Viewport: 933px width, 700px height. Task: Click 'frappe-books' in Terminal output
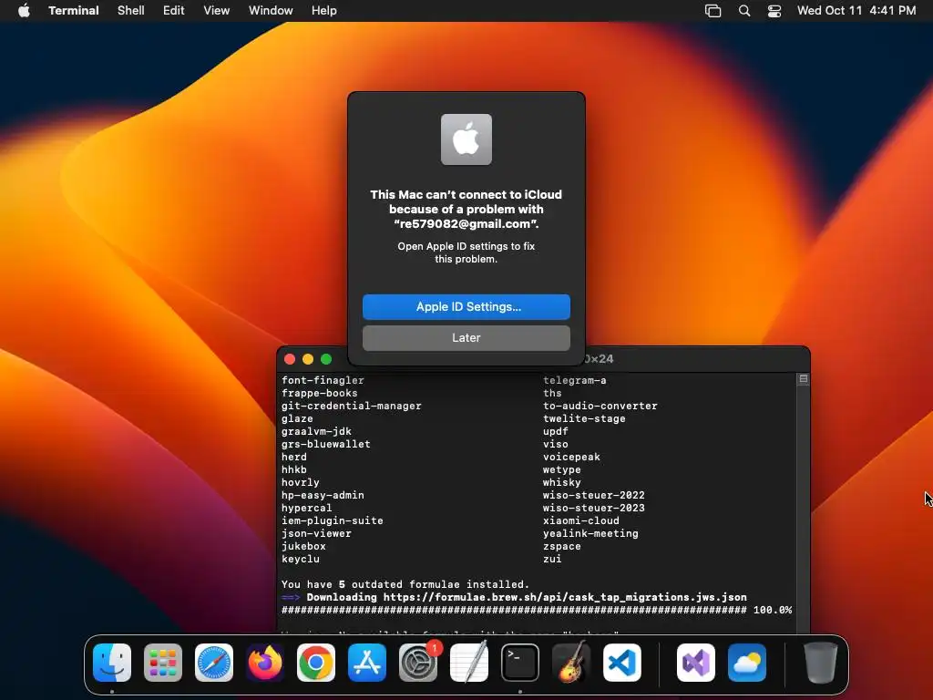320,393
